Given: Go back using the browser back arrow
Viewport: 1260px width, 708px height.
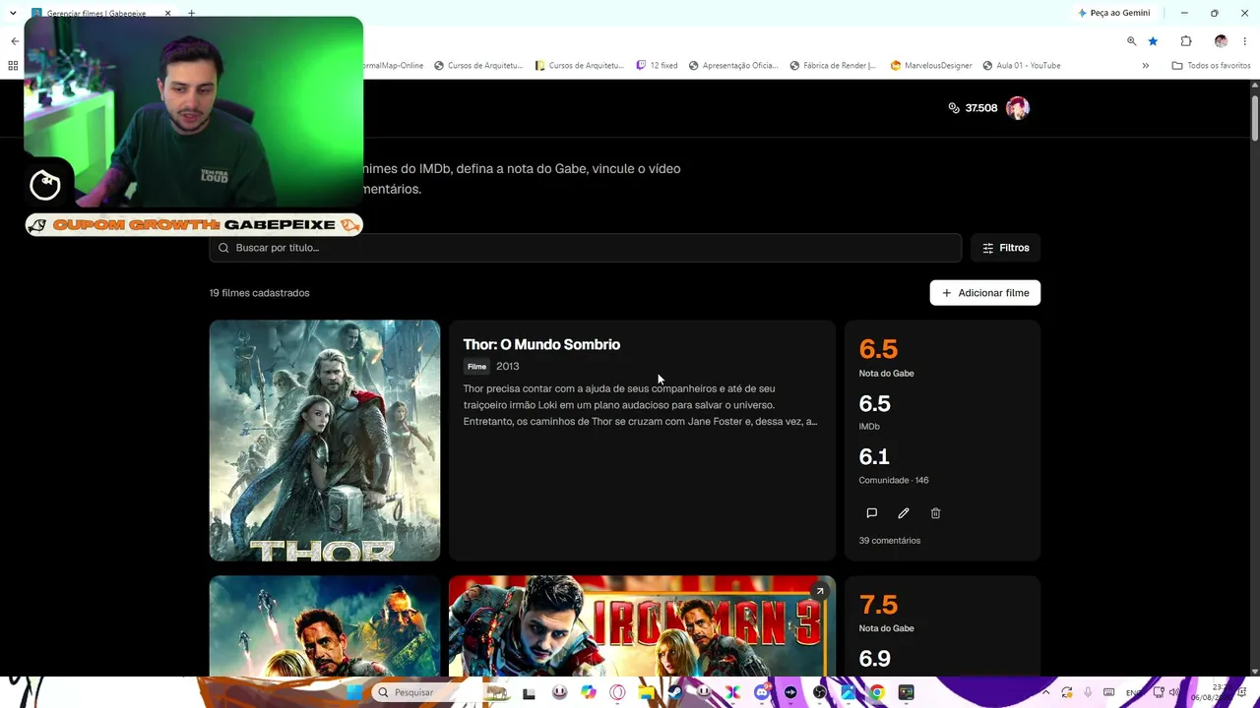Looking at the screenshot, I should (15, 41).
